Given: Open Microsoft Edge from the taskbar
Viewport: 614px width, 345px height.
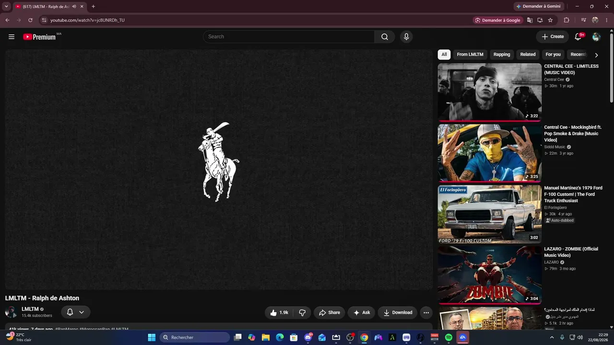Looking at the screenshot, I should tap(280, 337).
